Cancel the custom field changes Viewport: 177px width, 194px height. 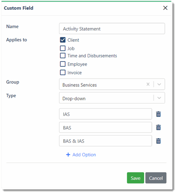point(156,178)
